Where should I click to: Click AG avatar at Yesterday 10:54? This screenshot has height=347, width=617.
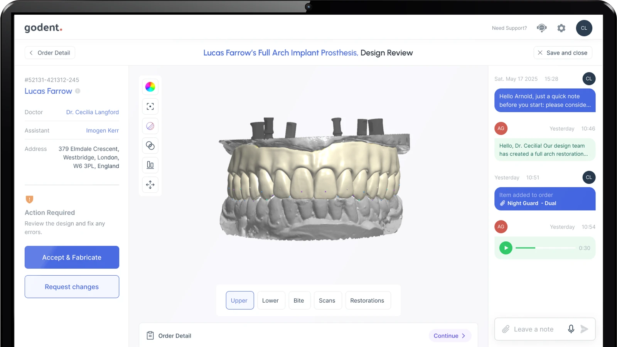(x=501, y=227)
